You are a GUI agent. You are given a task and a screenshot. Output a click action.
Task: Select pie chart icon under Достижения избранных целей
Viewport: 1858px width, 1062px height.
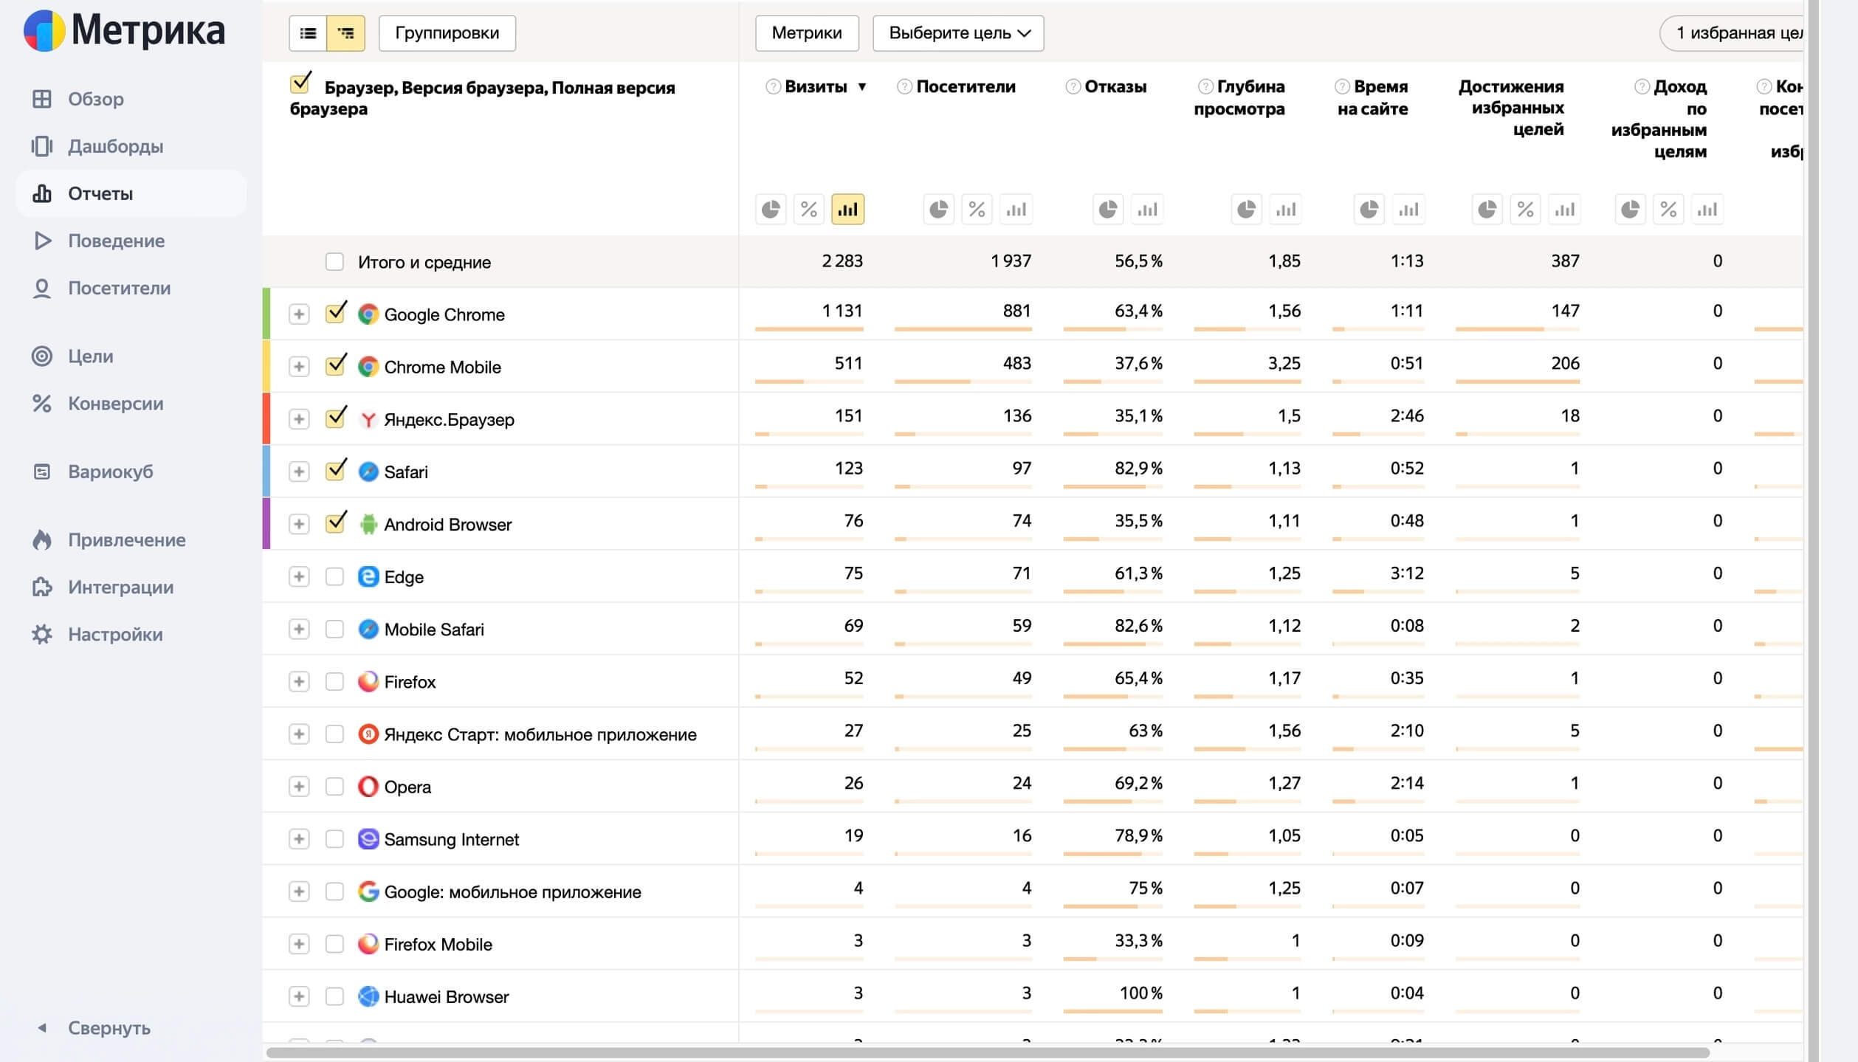pos(1487,210)
